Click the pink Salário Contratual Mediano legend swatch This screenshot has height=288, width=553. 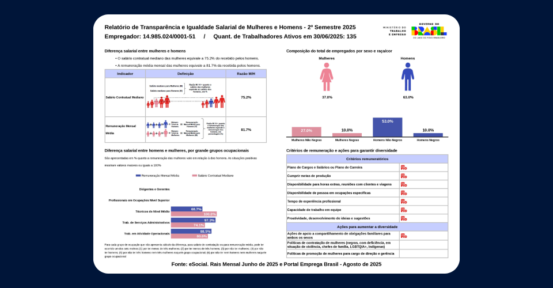tap(194, 175)
